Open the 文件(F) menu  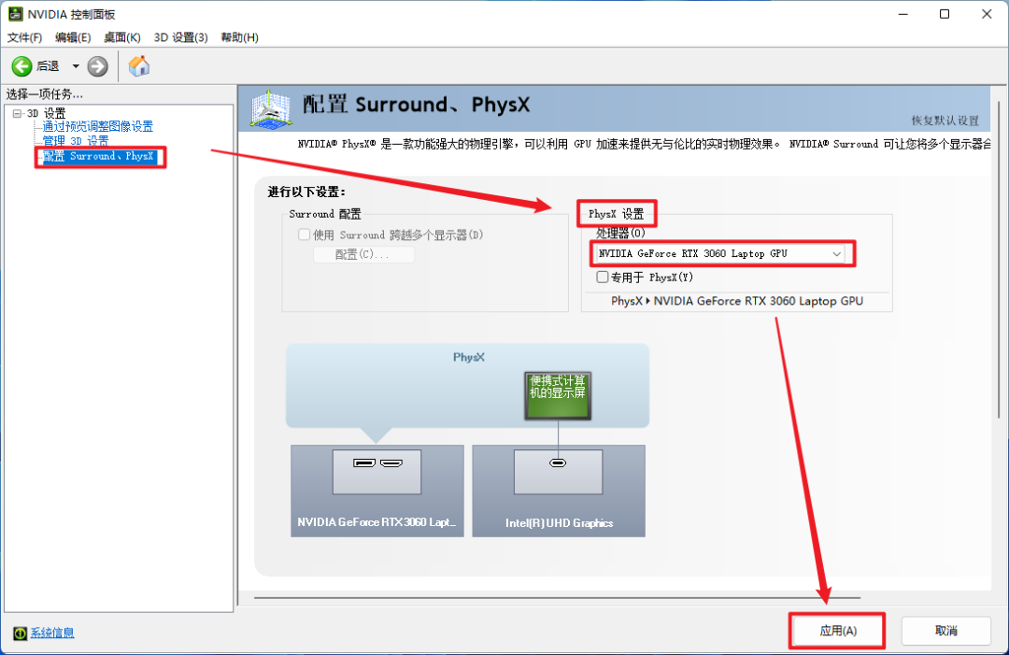(x=24, y=37)
